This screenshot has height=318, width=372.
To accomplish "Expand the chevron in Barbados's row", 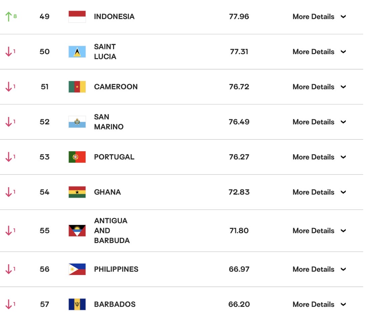I will [343, 304].
